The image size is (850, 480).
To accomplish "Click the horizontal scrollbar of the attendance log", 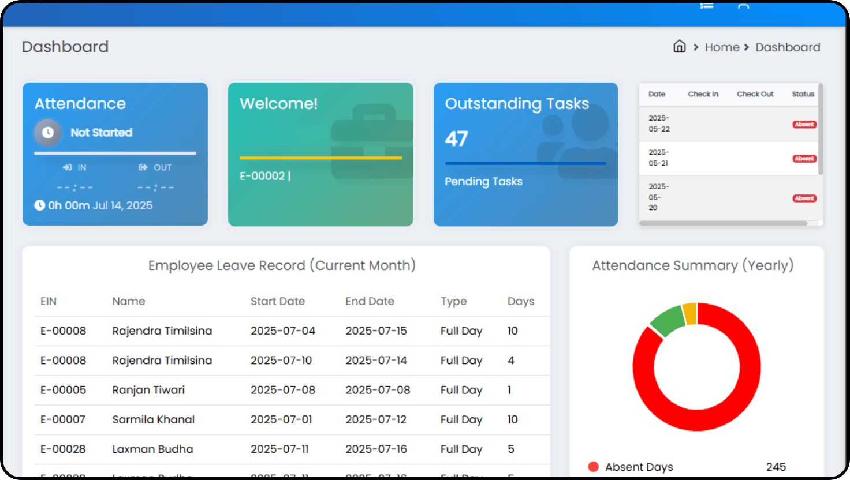I will point(723,223).
